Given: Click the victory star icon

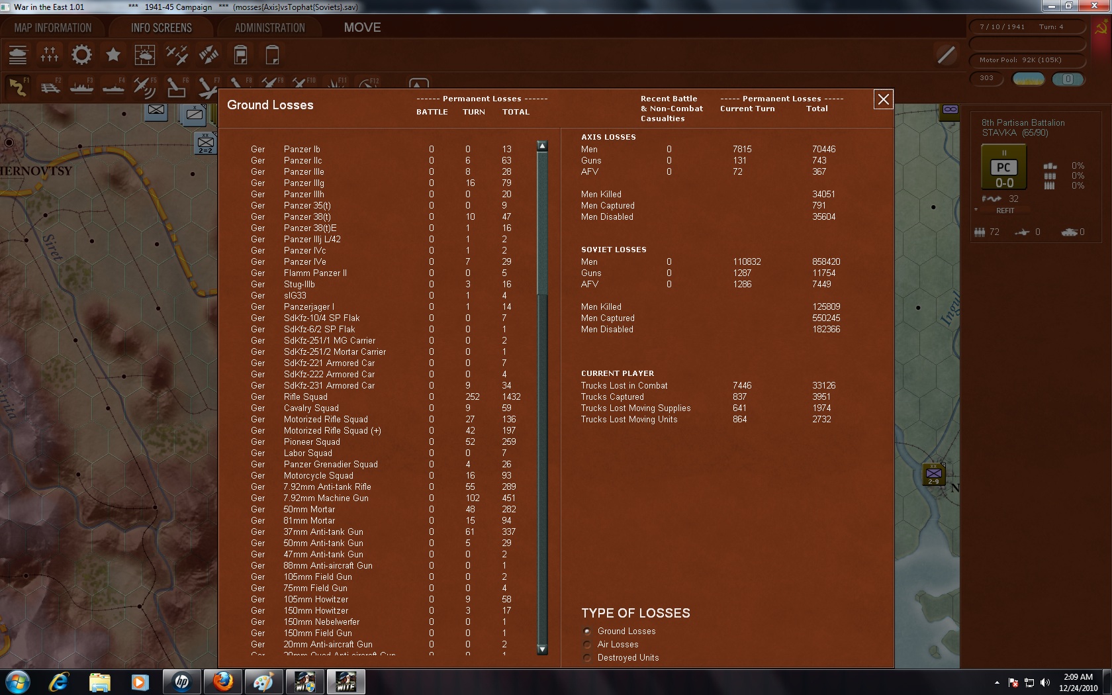Looking at the screenshot, I should coord(113,55).
